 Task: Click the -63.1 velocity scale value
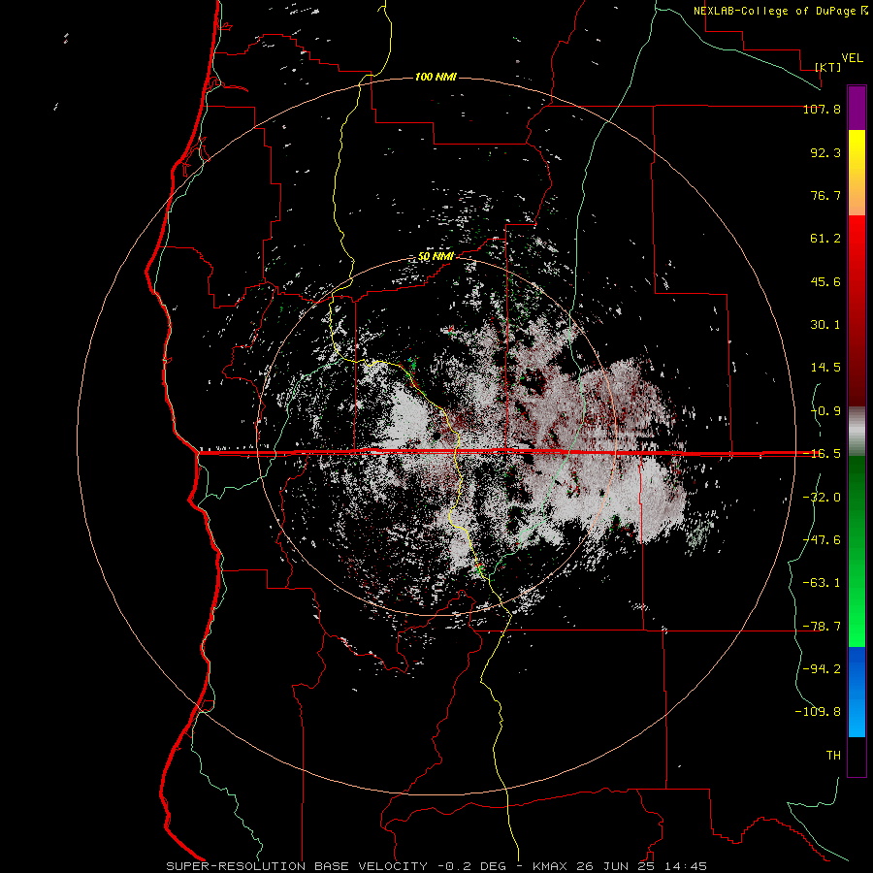coord(822,583)
